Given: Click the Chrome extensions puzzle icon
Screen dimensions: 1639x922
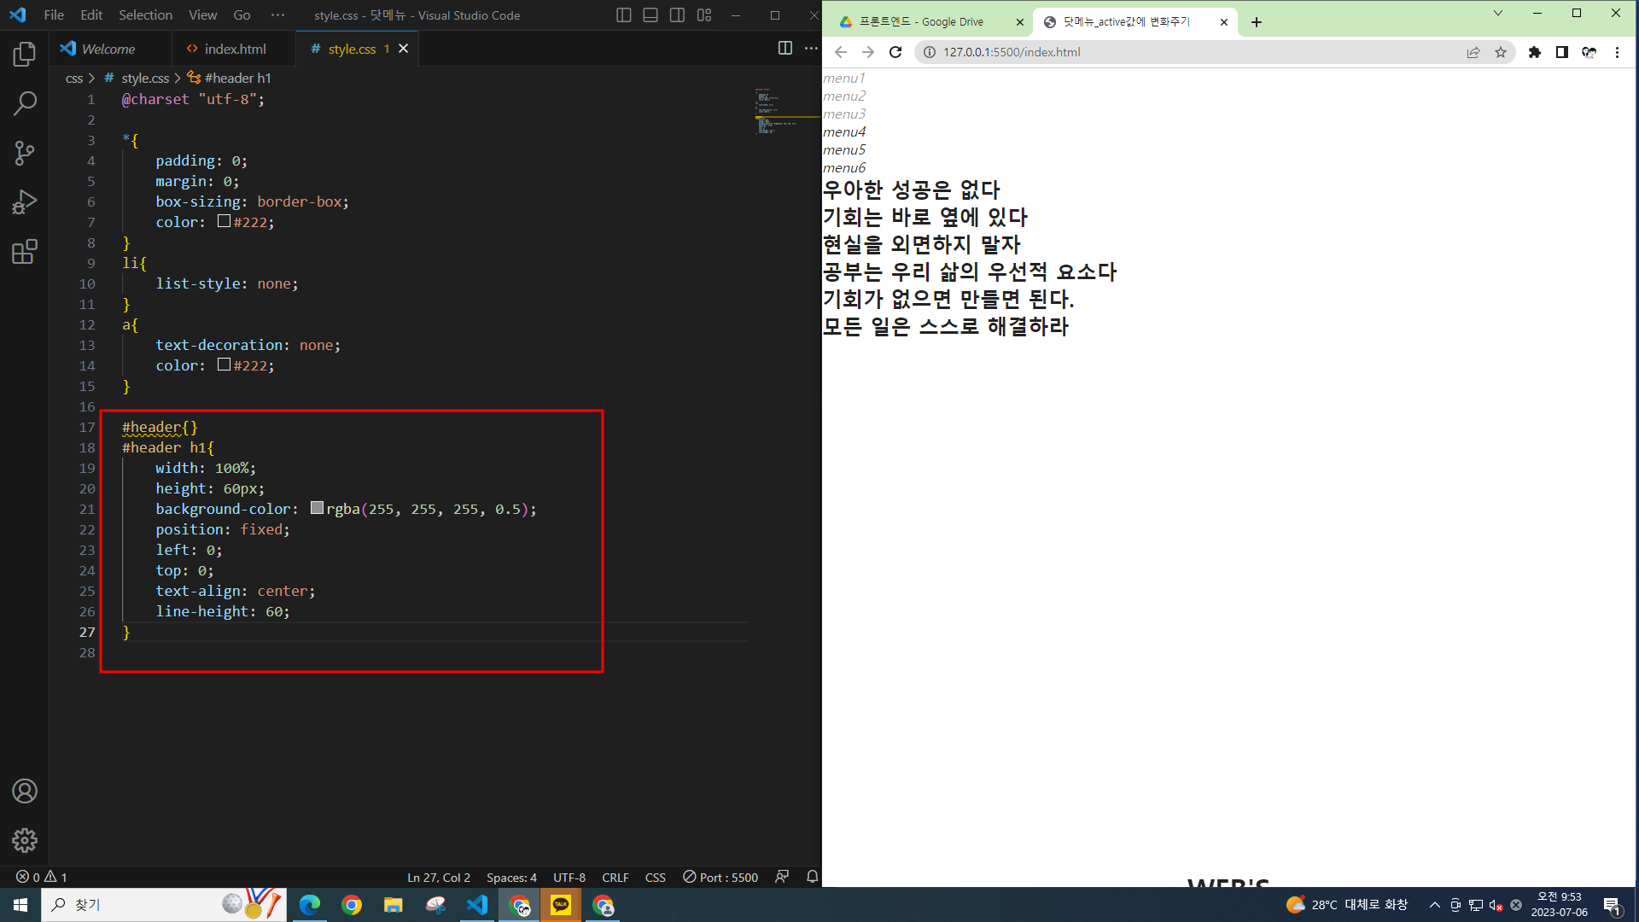Looking at the screenshot, I should (1534, 52).
